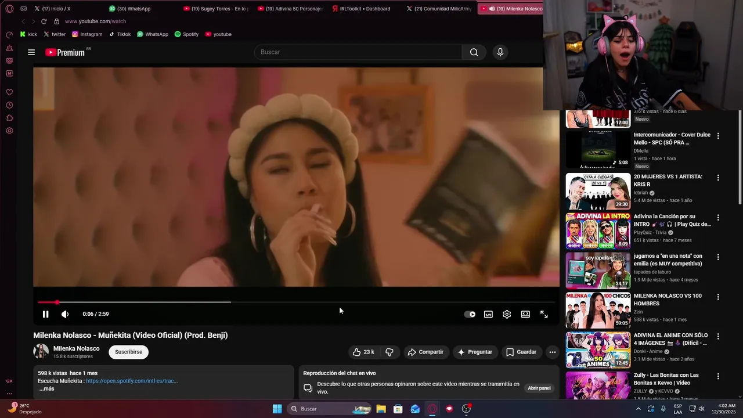This screenshot has width=743, height=418.
Task: Open options for jugamos a en una nota
Action: [x=718, y=257]
